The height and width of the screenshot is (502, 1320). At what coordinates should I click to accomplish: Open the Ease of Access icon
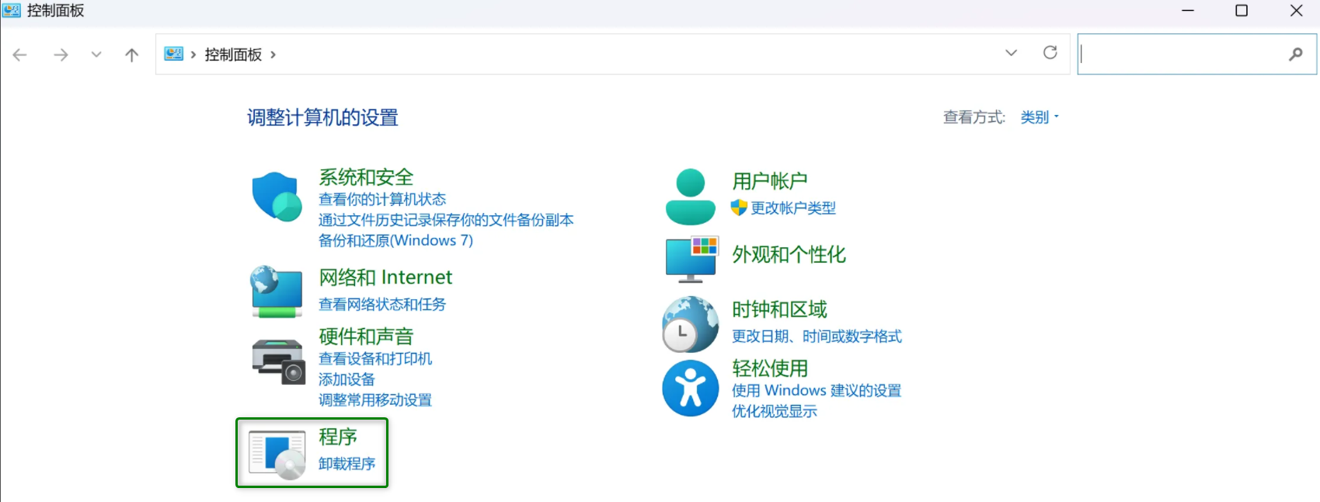pyautogui.click(x=690, y=388)
